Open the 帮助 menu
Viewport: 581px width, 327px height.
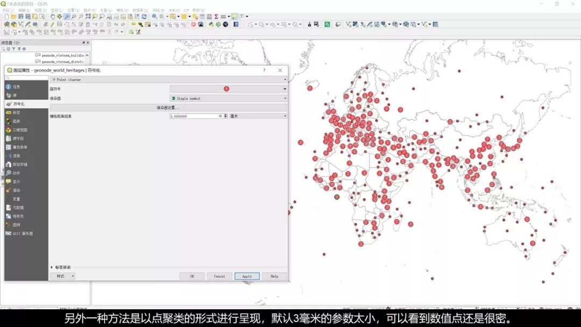coord(199,10)
